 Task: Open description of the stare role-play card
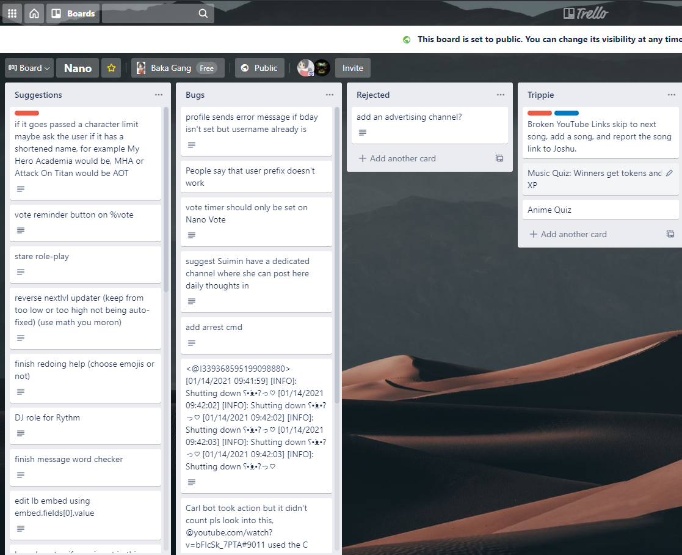point(20,271)
